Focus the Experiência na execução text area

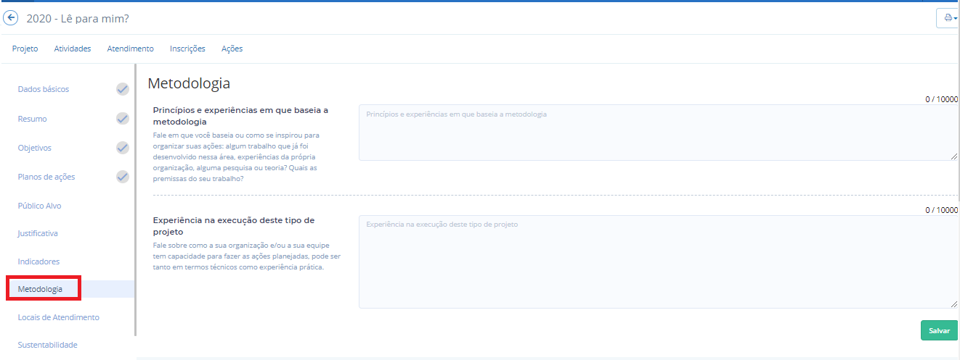[x=657, y=261]
